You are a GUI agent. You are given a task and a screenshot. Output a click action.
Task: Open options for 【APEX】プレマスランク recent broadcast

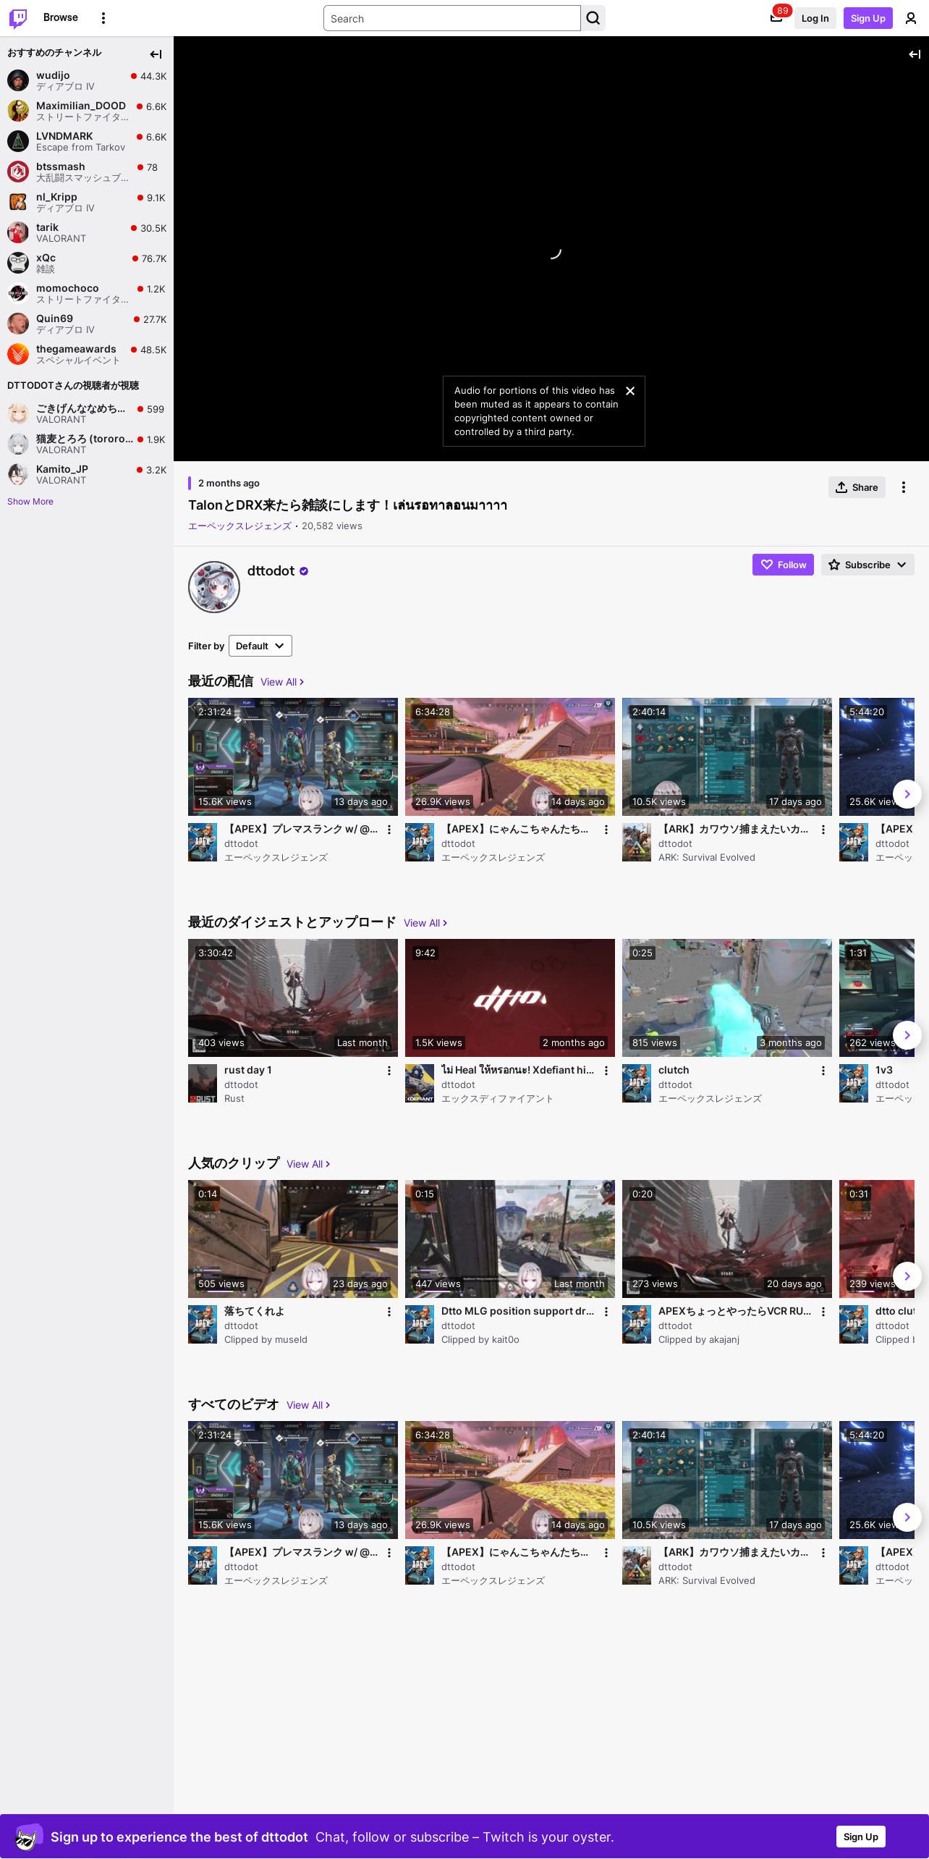[x=389, y=830]
